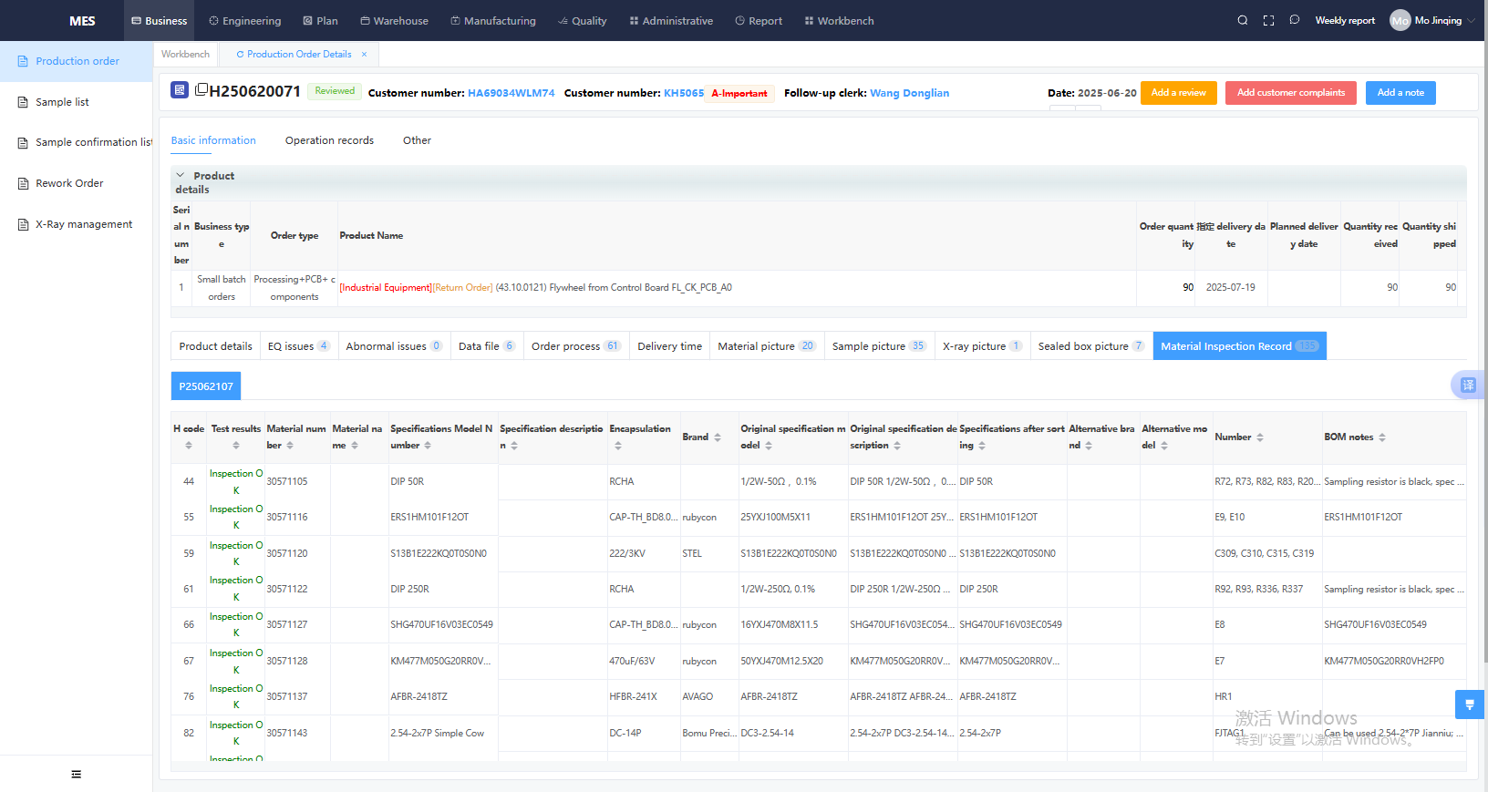
Task: Open the Quality menu
Action: (582, 20)
